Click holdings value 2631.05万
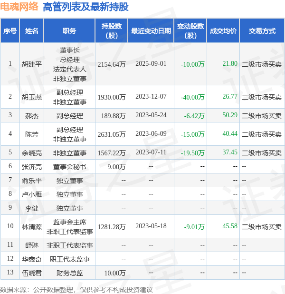This screenshot has height=294, width=285. click(111, 134)
